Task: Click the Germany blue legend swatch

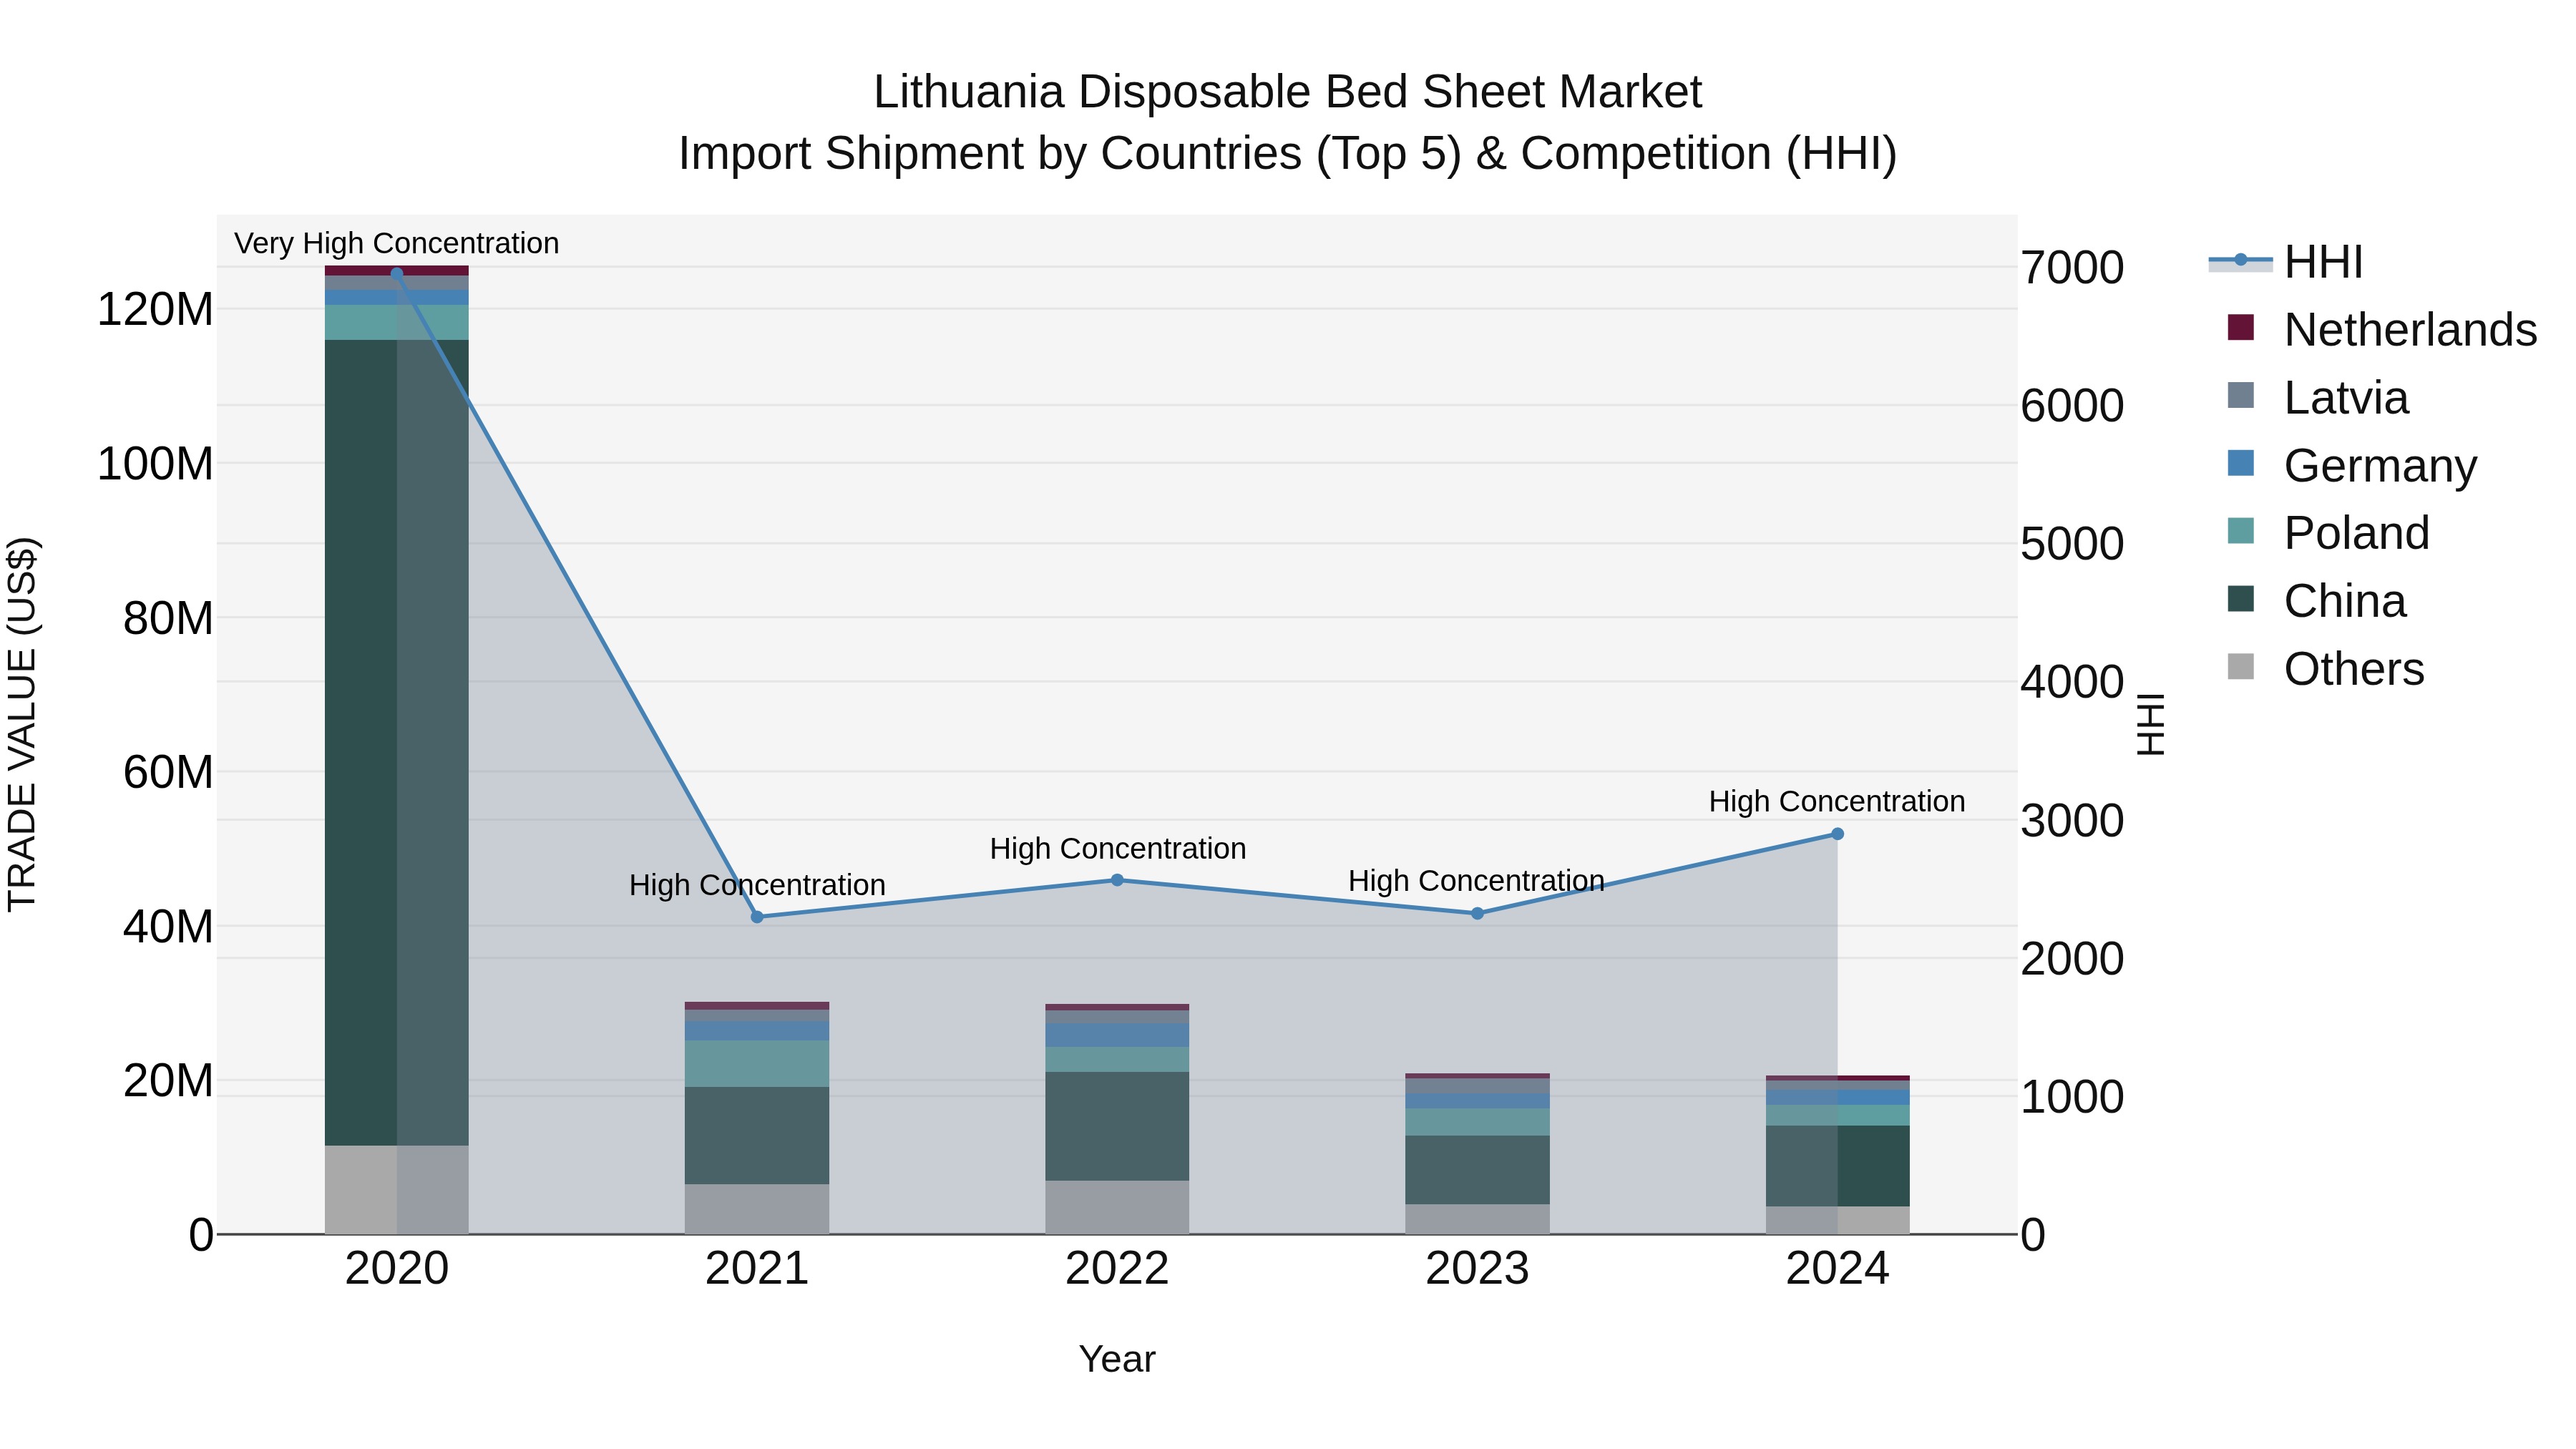Action: point(2241,463)
